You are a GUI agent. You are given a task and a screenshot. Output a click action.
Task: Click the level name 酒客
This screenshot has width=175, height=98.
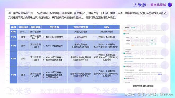23,37
